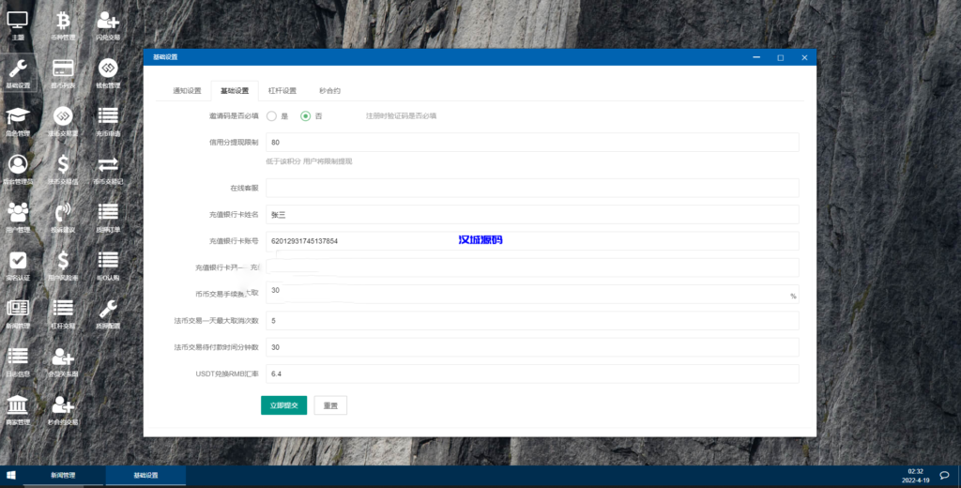Open the 角色管理 graduation cap icon
The image size is (961, 488).
(x=18, y=118)
